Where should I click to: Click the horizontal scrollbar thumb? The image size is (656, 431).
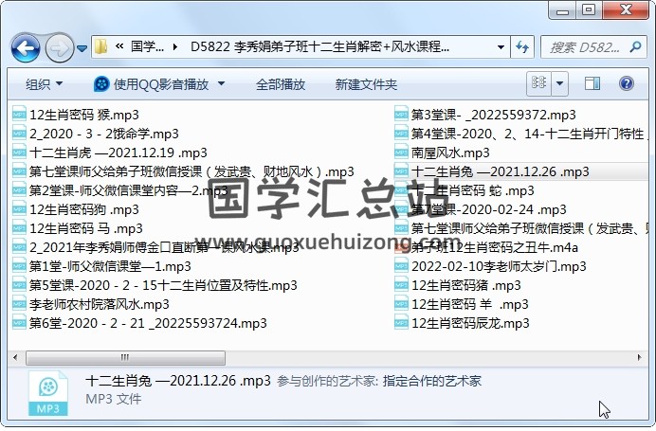click(125, 358)
